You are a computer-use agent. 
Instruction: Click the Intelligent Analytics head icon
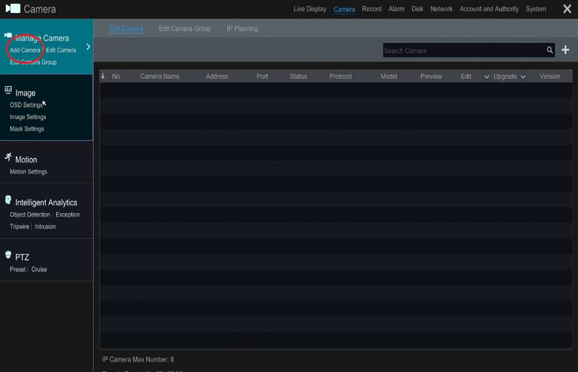(8, 199)
